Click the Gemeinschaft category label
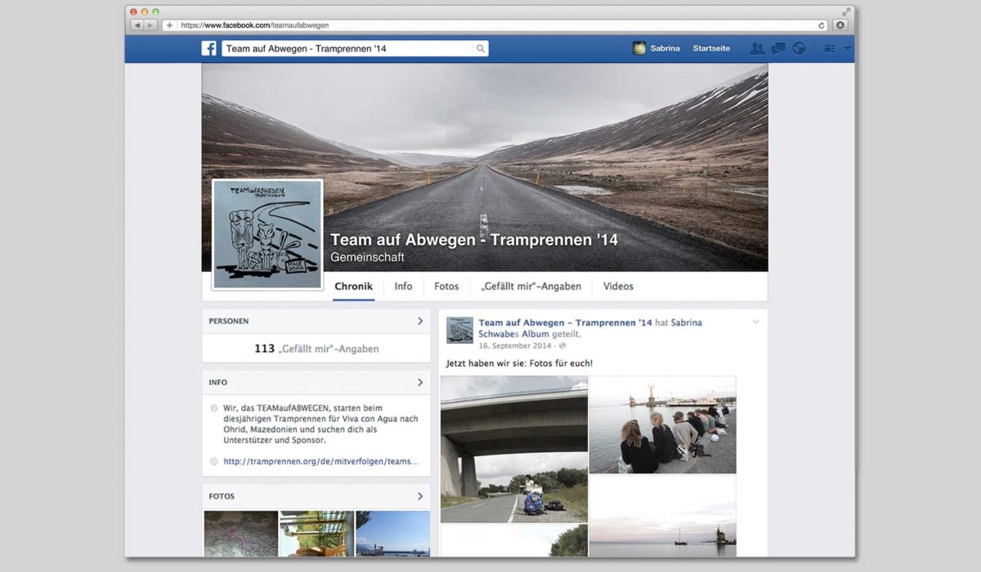Viewport: 981px width, 572px height. click(367, 257)
